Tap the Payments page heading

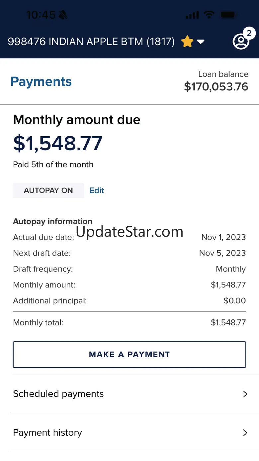(41, 82)
